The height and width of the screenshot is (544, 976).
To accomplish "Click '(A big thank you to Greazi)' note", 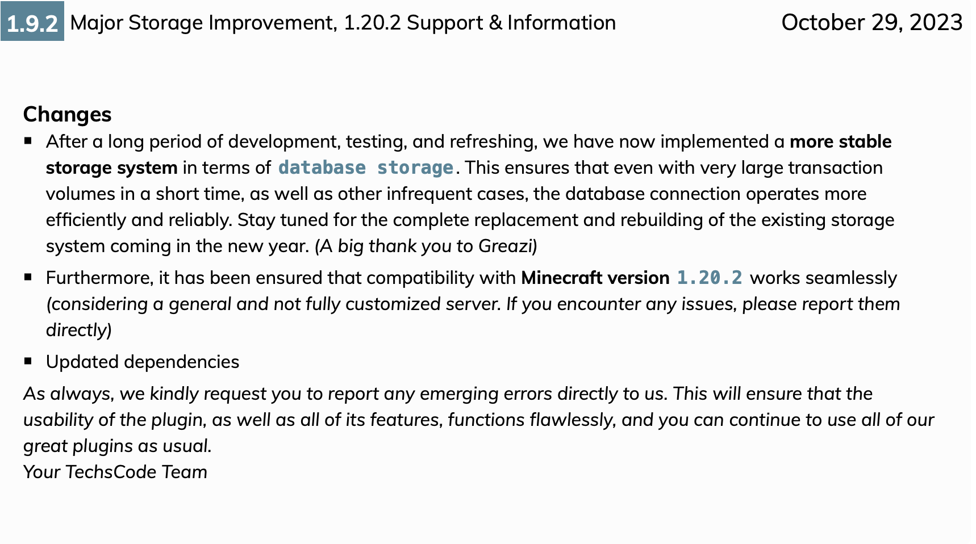I will [x=426, y=246].
